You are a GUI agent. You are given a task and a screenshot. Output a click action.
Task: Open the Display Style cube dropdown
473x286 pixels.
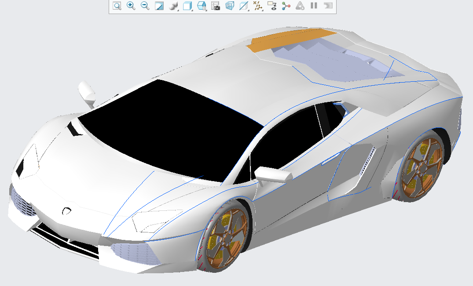[187, 6]
